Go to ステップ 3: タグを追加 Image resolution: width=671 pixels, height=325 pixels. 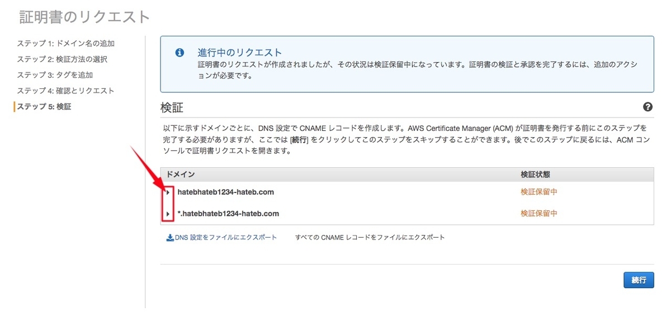[x=55, y=75]
